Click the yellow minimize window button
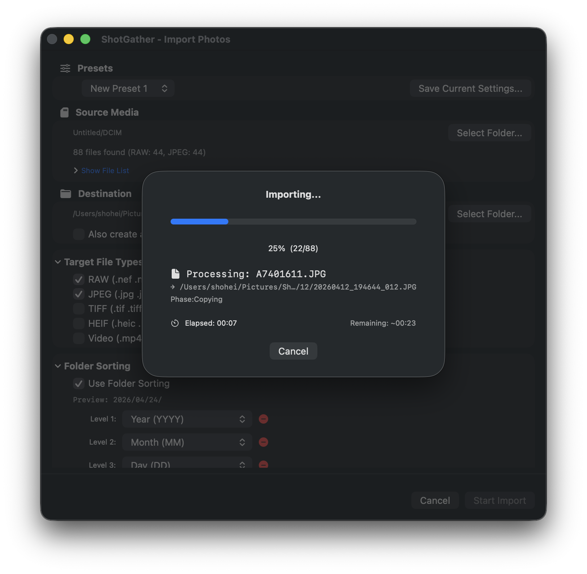587x574 pixels. pos(69,39)
